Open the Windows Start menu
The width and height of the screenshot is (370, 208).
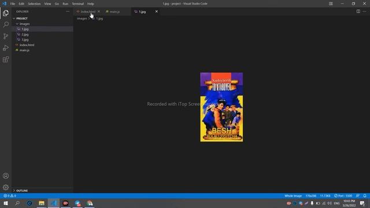click(x=6, y=203)
